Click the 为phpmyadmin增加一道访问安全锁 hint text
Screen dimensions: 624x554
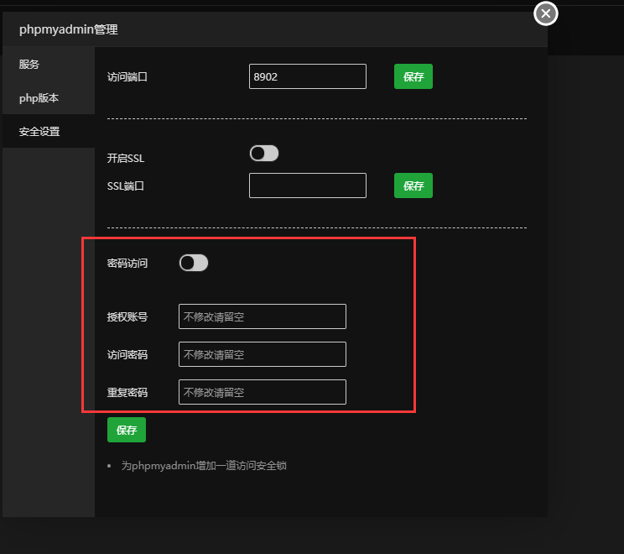point(204,466)
